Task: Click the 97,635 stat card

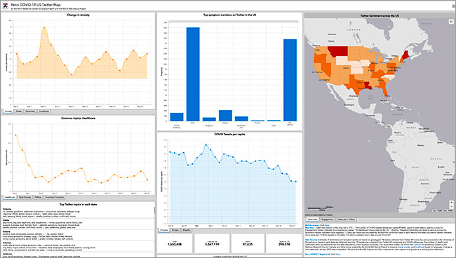Action: click(x=248, y=243)
